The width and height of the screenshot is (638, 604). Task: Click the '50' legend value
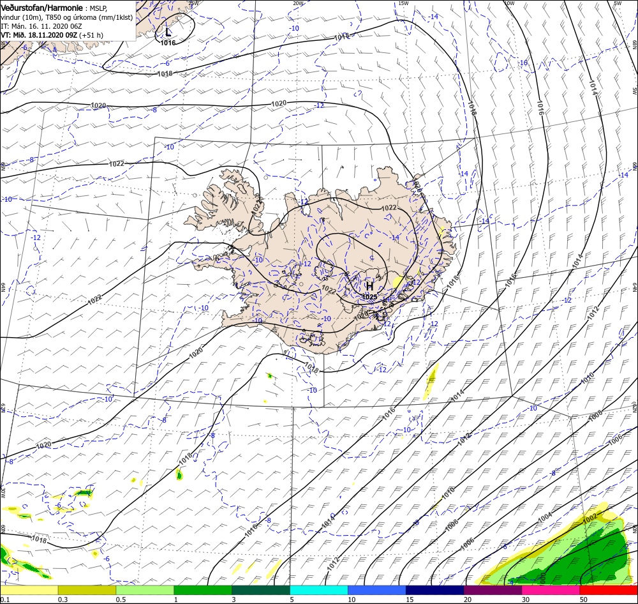[x=584, y=600]
